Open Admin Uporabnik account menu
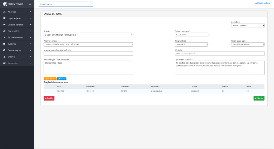The image size is (274, 149). (263, 3)
